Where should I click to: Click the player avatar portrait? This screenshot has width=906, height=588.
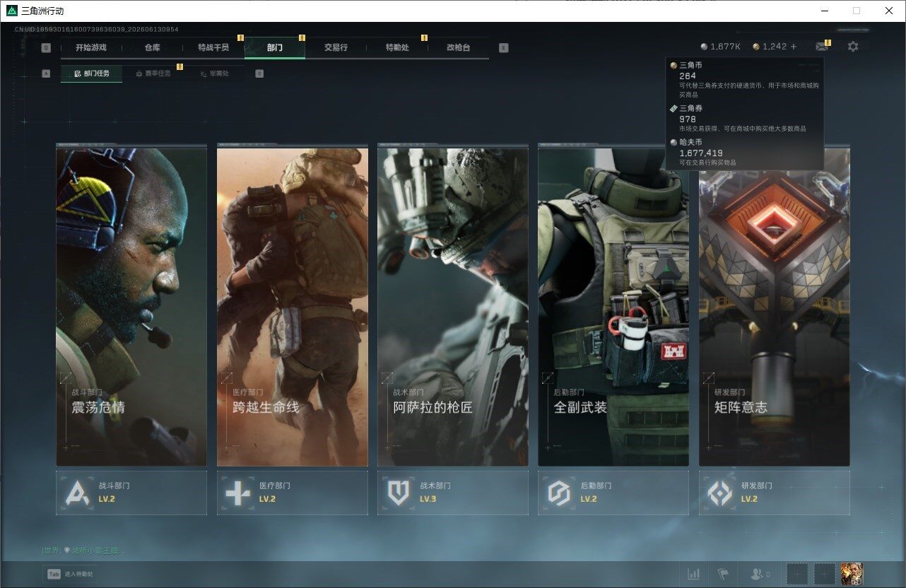[852, 574]
